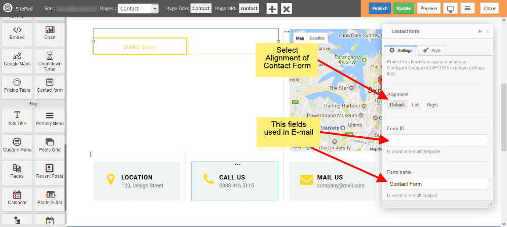Click the envelope icon in Mail Us card
Viewport: 507px width, 227px height.
pos(307,180)
